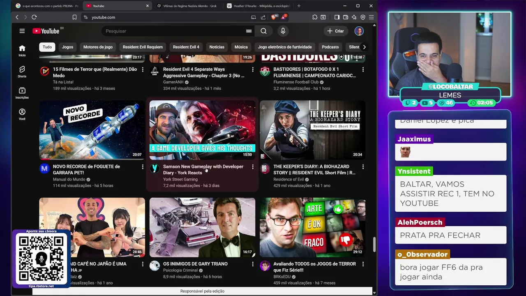This screenshot has height=296, width=526.
Task: Open the site information icon beside youtube.com
Action: point(85,17)
